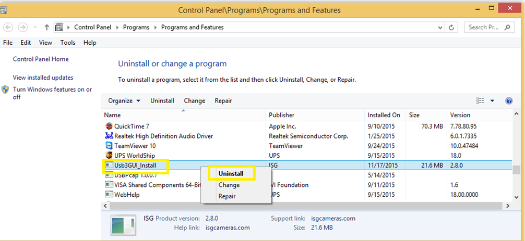This screenshot has width=525, height=241.
Task: Click Realtek Semiconductor Corp. publisher cell
Action: point(309,136)
